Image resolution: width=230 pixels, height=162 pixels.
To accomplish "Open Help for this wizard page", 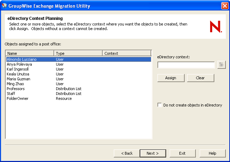I will pos(213,153).
